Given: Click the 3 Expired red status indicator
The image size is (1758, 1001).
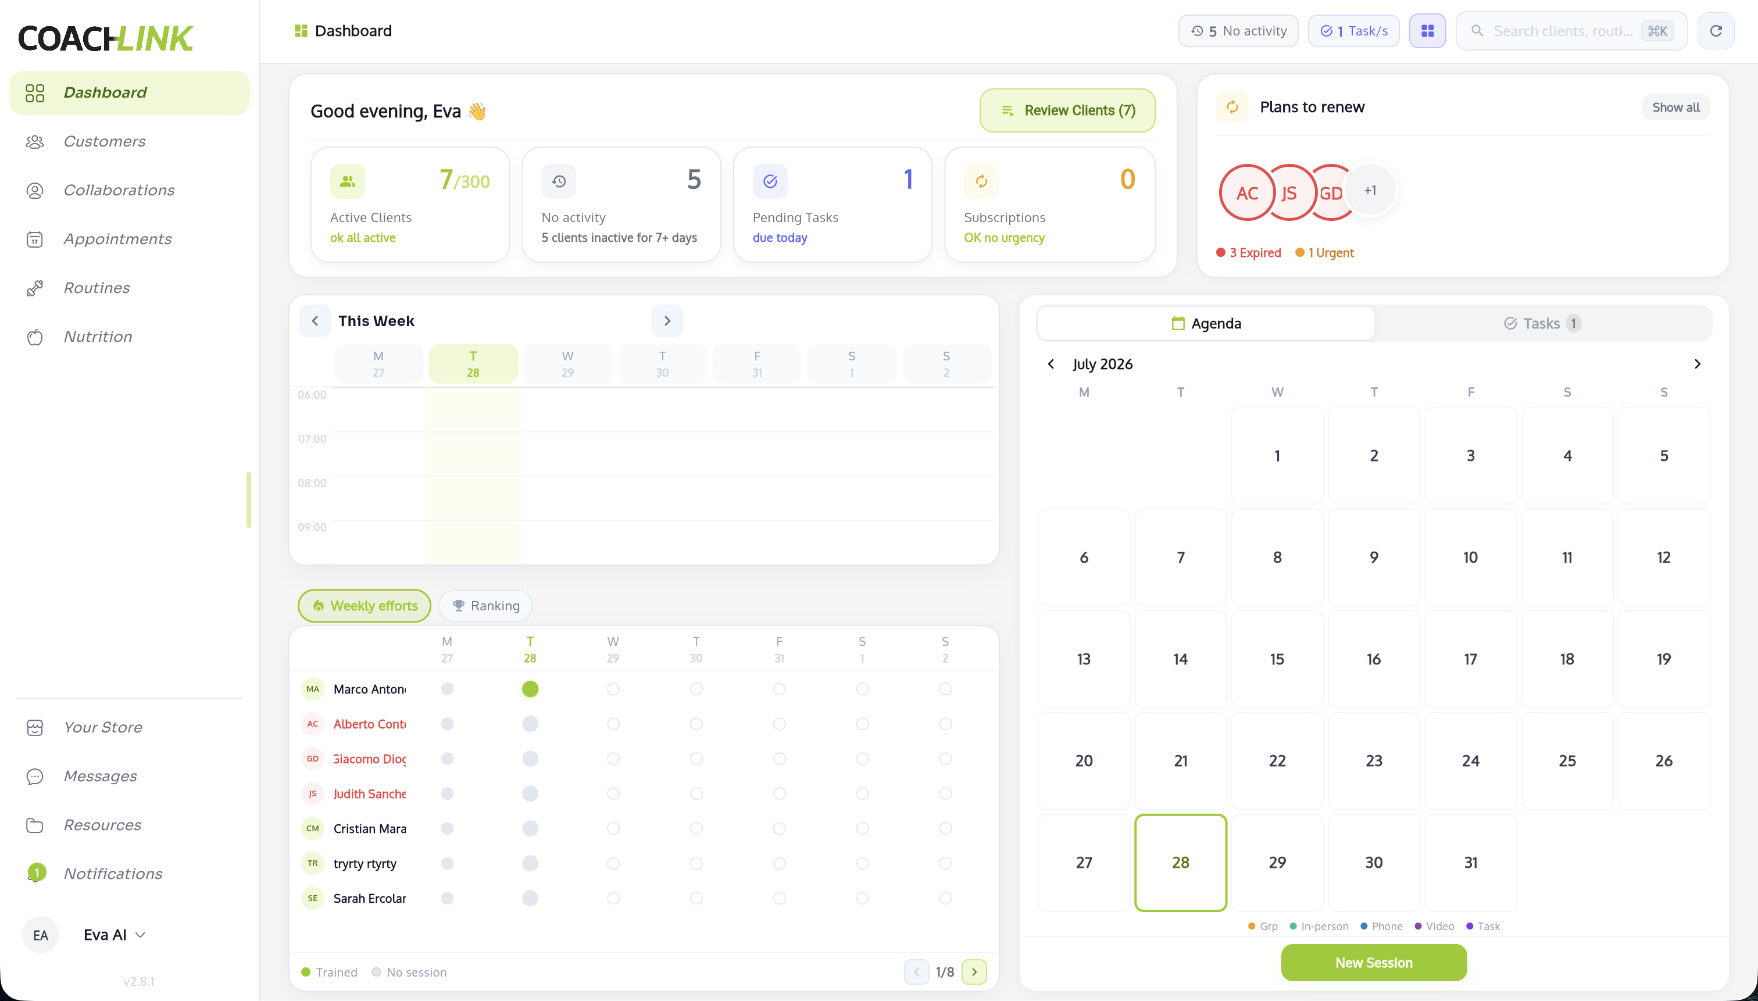Looking at the screenshot, I should 1249,253.
